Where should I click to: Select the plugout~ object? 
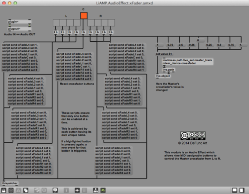point(19,29)
